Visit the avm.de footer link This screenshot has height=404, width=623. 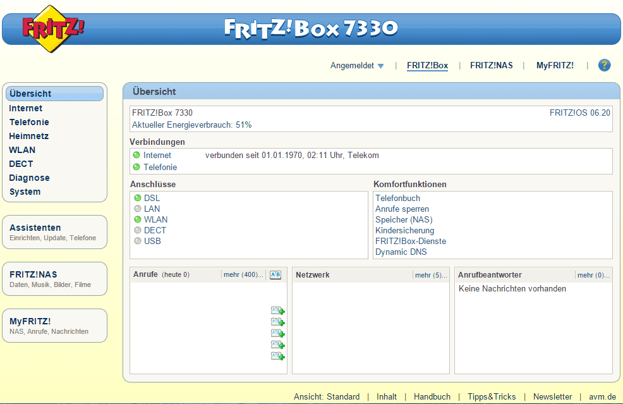602,396
